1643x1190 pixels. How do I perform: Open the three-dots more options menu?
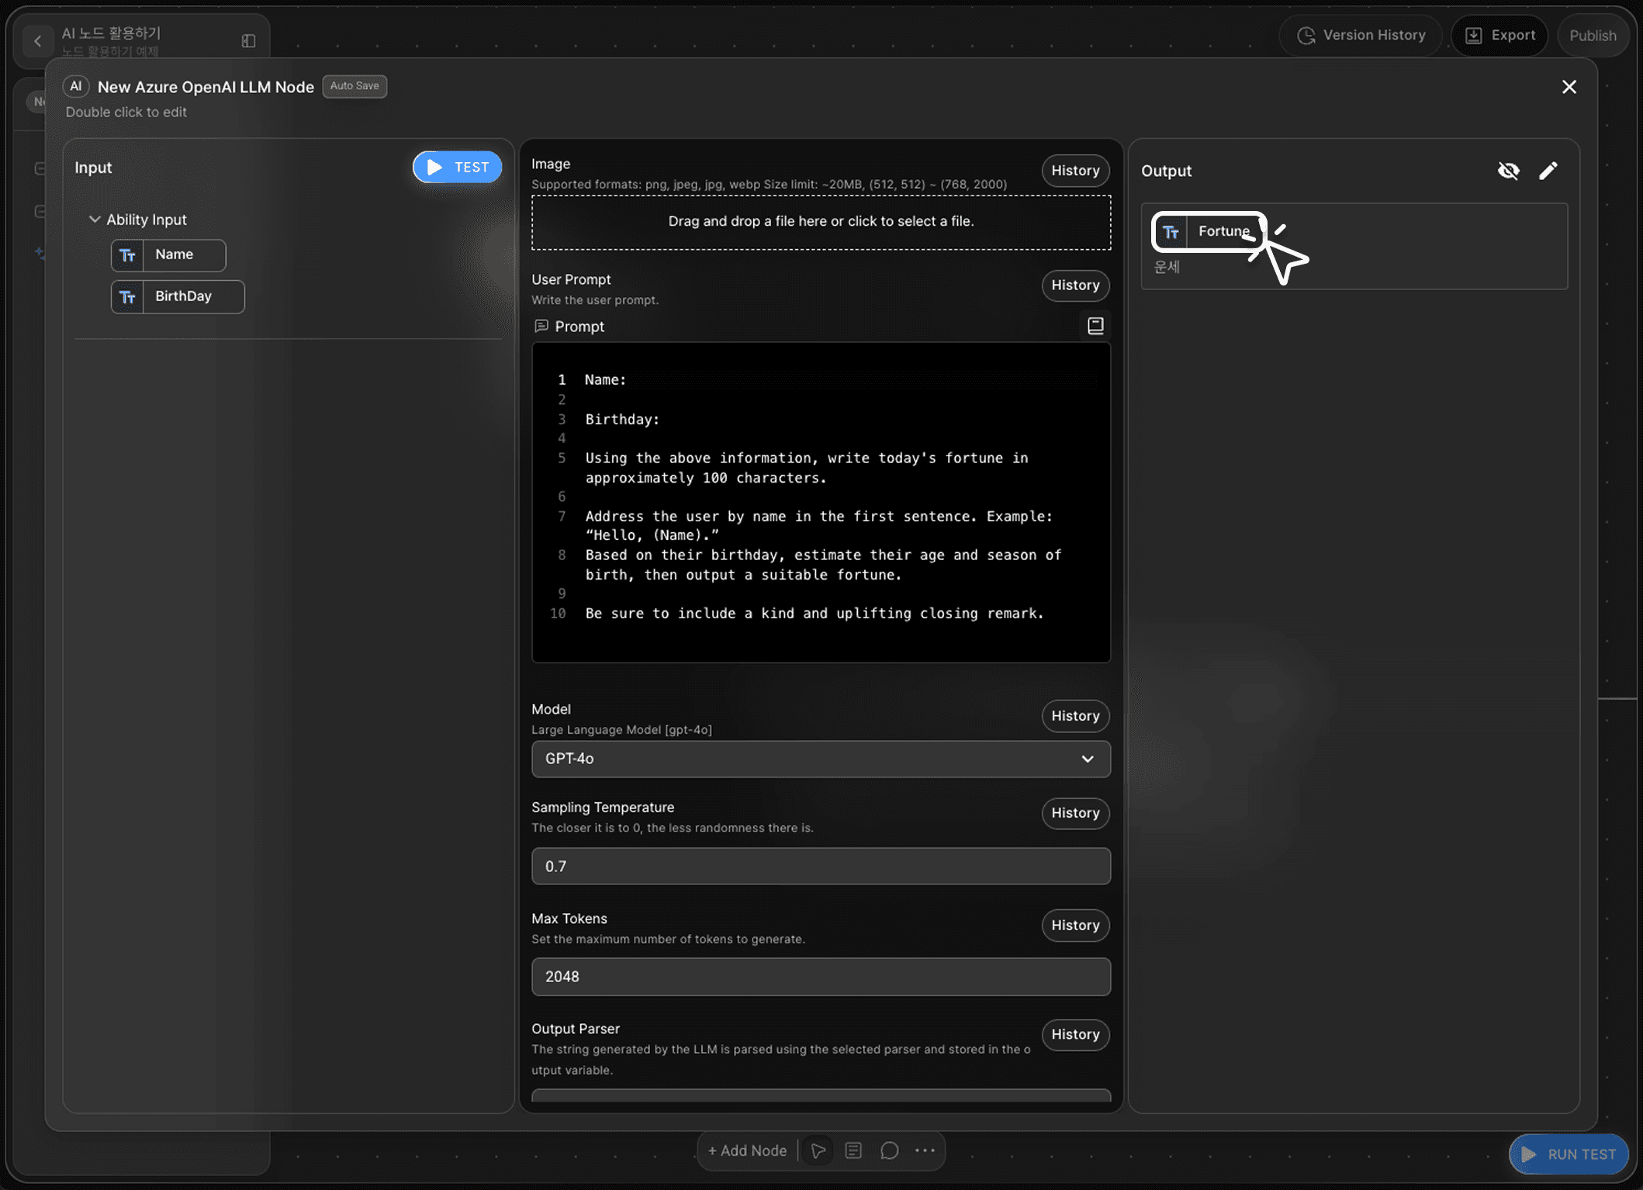coord(925,1150)
